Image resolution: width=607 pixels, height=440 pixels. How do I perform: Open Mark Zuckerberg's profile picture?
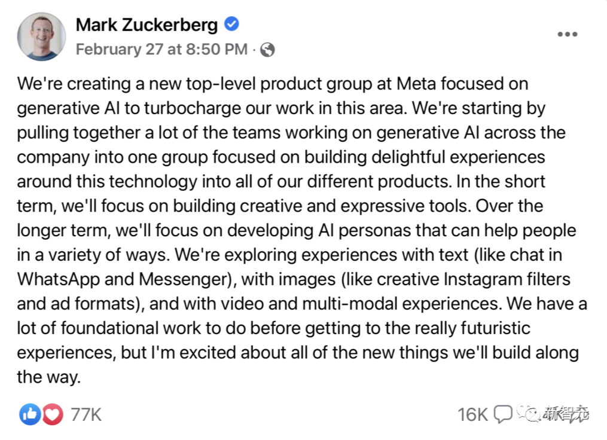tap(41, 36)
